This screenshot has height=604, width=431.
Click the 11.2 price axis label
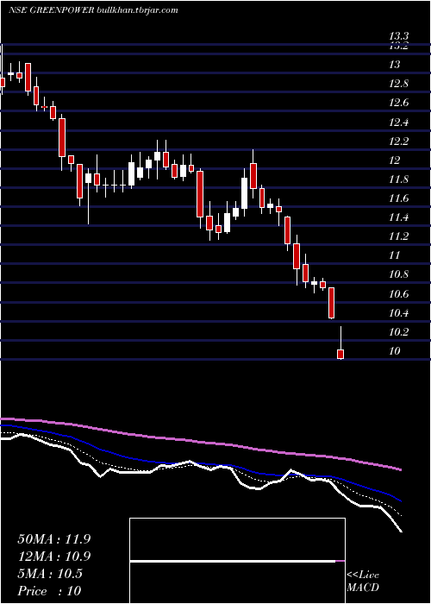(398, 236)
